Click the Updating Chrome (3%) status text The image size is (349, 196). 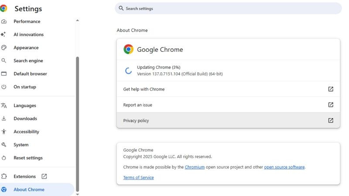(159, 68)
